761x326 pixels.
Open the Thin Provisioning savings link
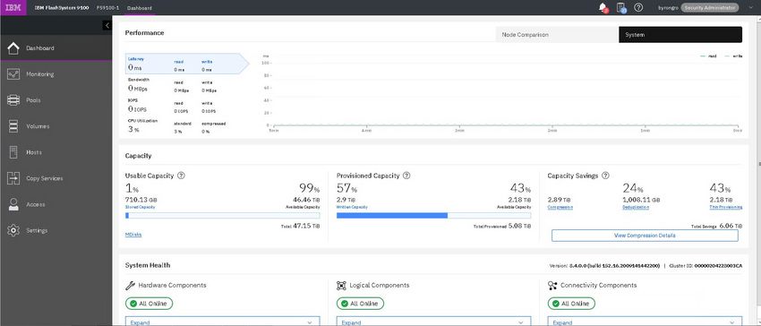pos(725,207)
